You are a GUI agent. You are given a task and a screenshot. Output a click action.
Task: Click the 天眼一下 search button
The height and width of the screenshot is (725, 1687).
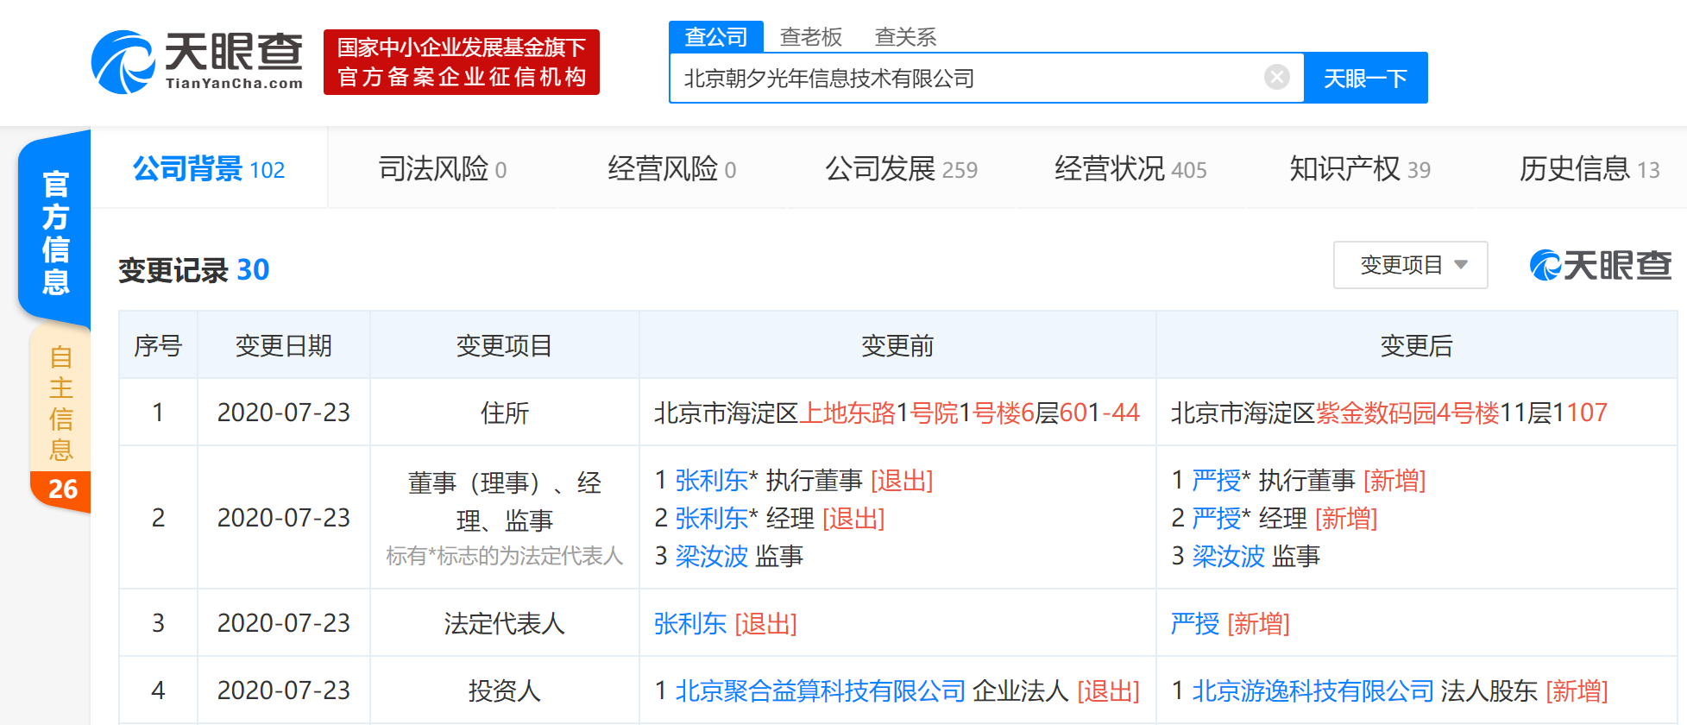click(1366, 79)
